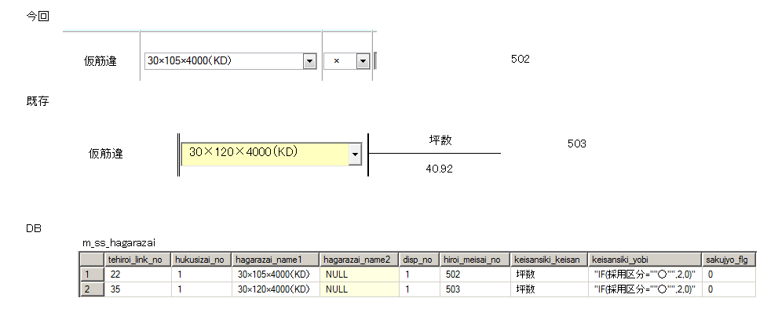The image size is (778, 309).
Task: Click the keisansiki_keisan column header
Action: (549, 260)
